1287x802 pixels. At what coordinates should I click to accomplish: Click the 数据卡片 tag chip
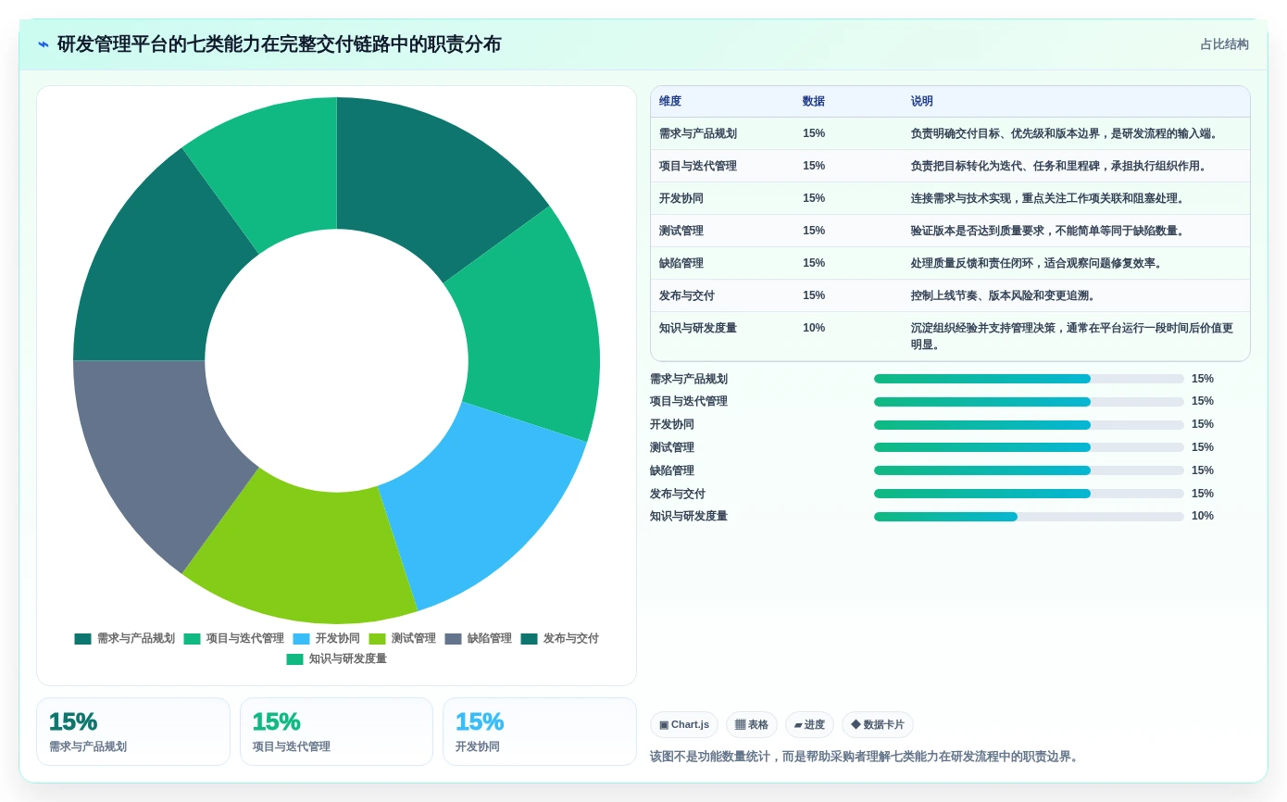[x=878, y=725]
